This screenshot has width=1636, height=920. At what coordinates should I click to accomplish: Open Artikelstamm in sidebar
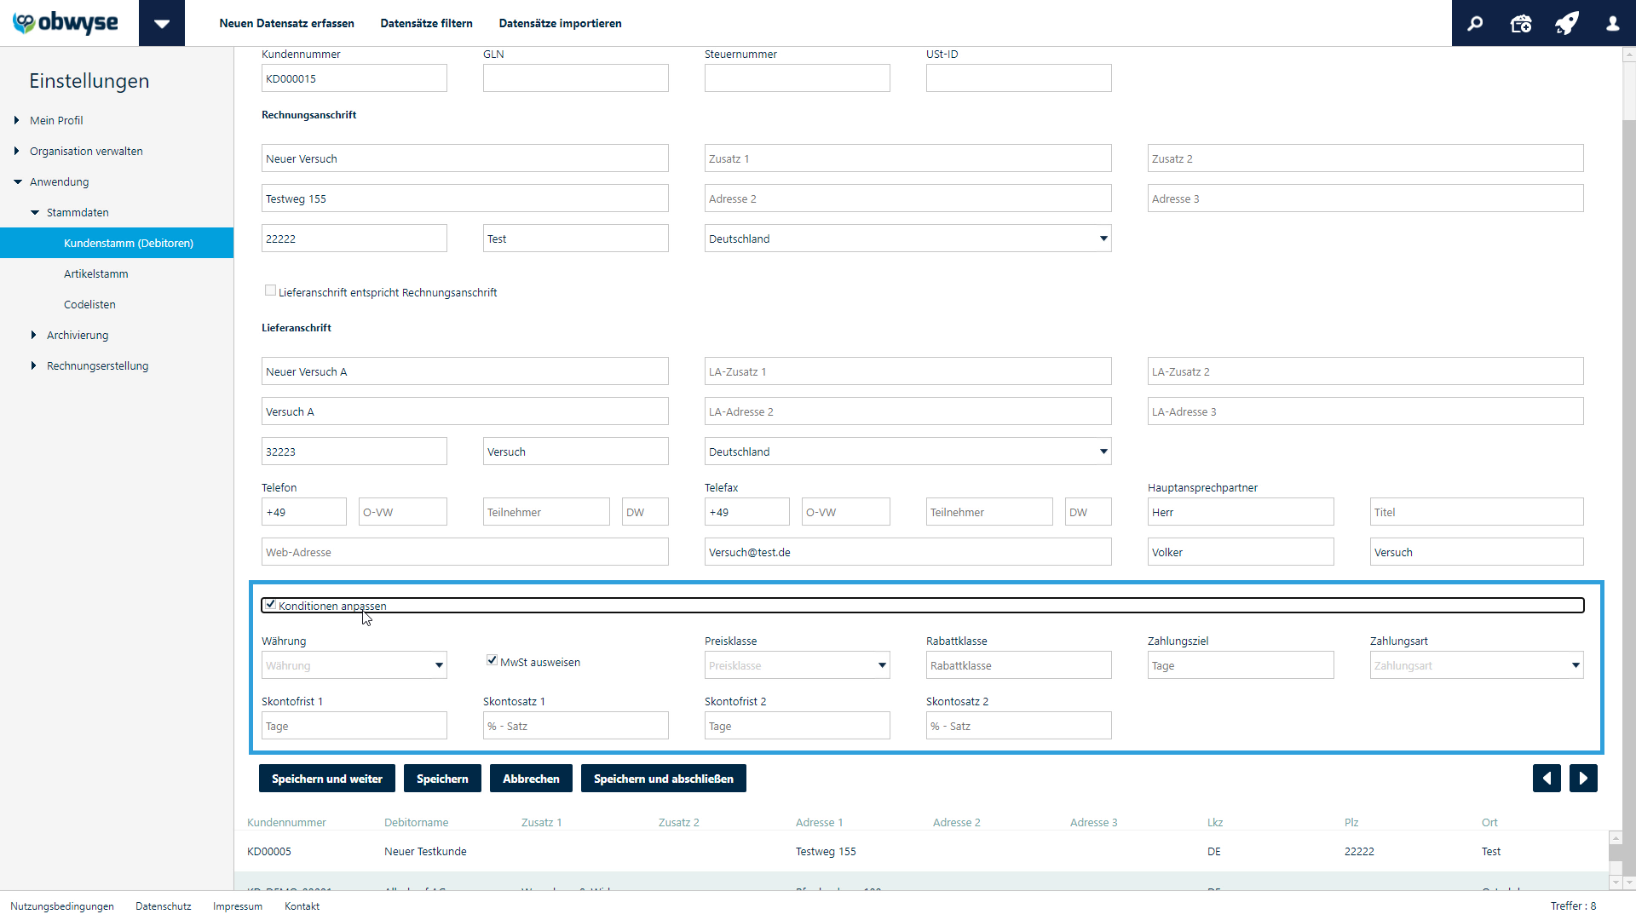coord(95,273)
